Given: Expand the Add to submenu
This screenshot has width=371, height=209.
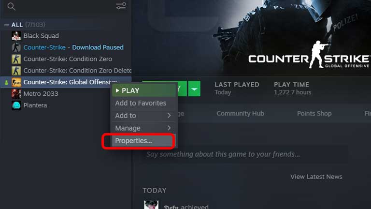Looking at the screenshot, I should click(144, 116).
